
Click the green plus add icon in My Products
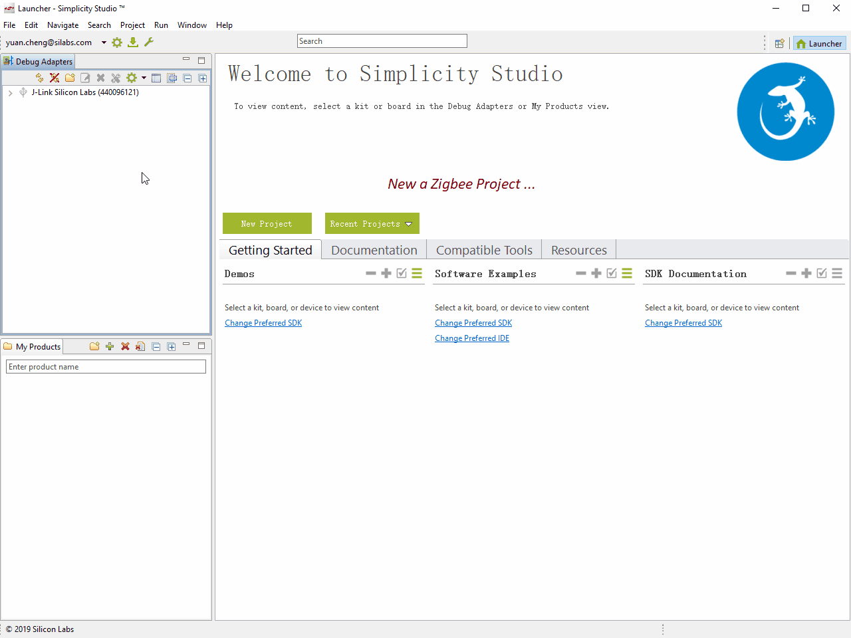click(110, 346)
